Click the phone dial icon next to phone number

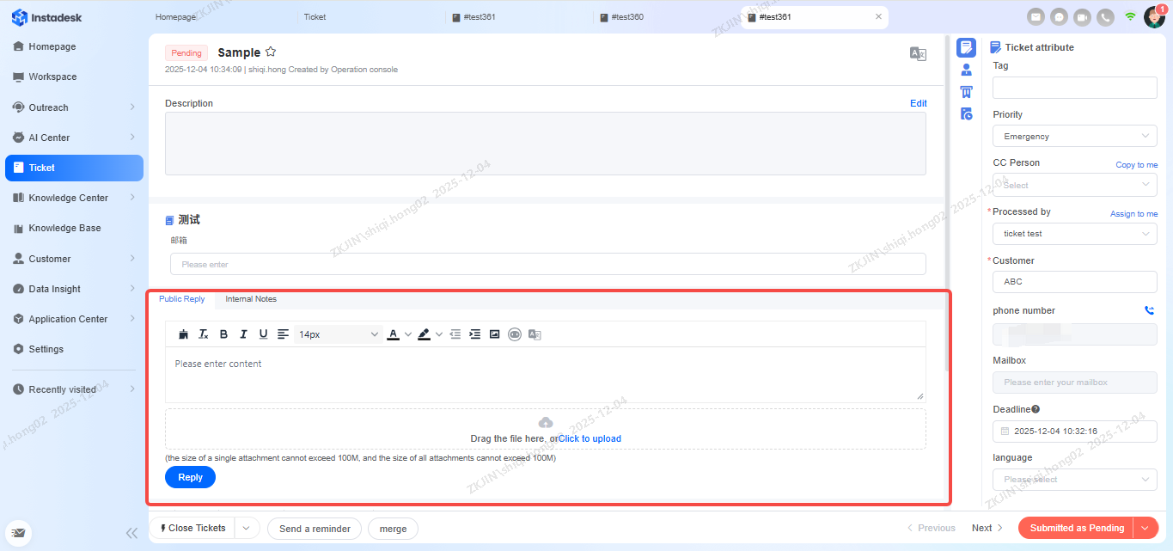coord(1149,310)
